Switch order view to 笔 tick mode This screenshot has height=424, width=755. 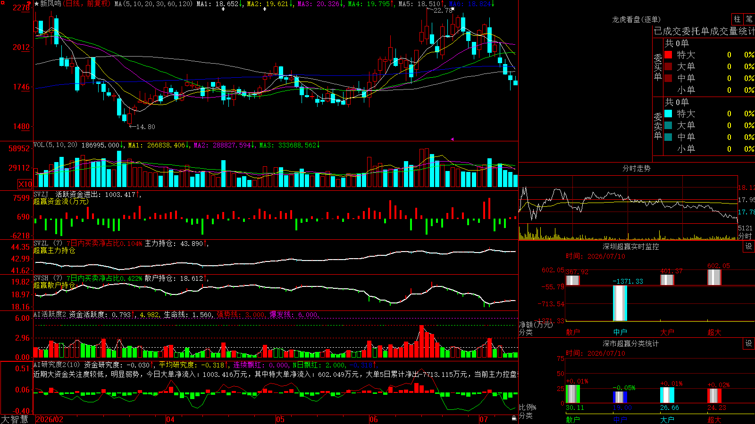749,19
